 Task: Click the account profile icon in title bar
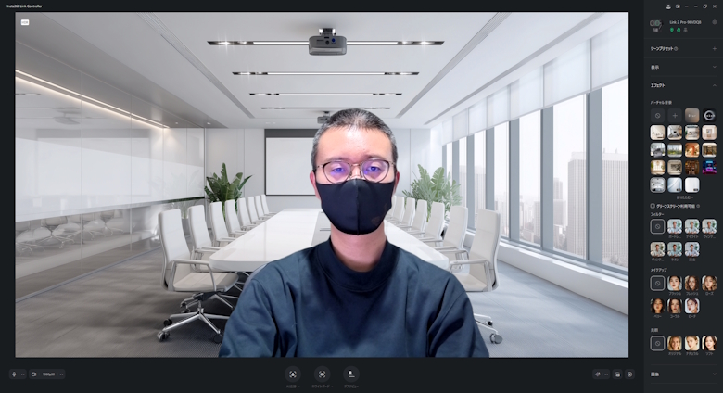click(666, 6)
